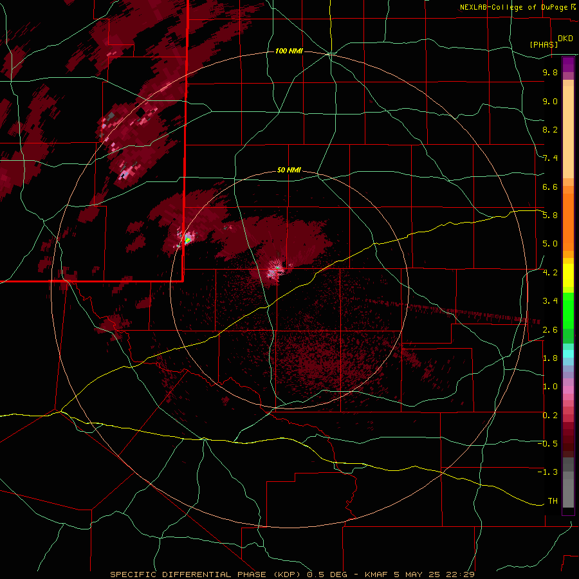Viewport: 579px width, 579px height.
Task: Click the 1.0 scale label
Action: coord(550,386)
